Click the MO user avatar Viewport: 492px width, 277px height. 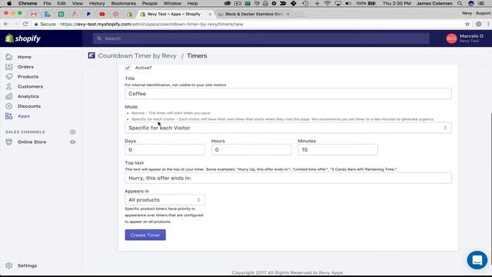(x=451, y=38)
